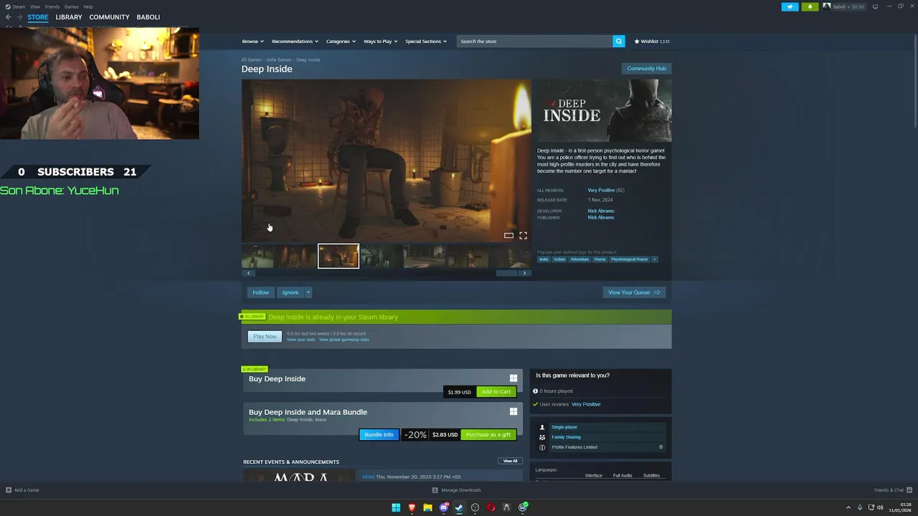Viewport: 918px width, 516px height.
Task: Expand the Ways to Play dropdown
Action: (x=380, y=41)
